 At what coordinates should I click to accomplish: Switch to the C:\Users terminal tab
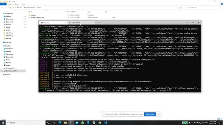[81, 23]
